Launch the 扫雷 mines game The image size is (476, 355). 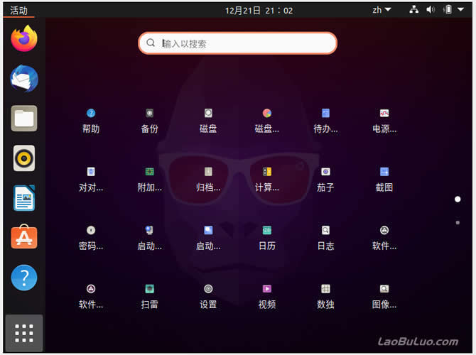click(x=149, y=297)
